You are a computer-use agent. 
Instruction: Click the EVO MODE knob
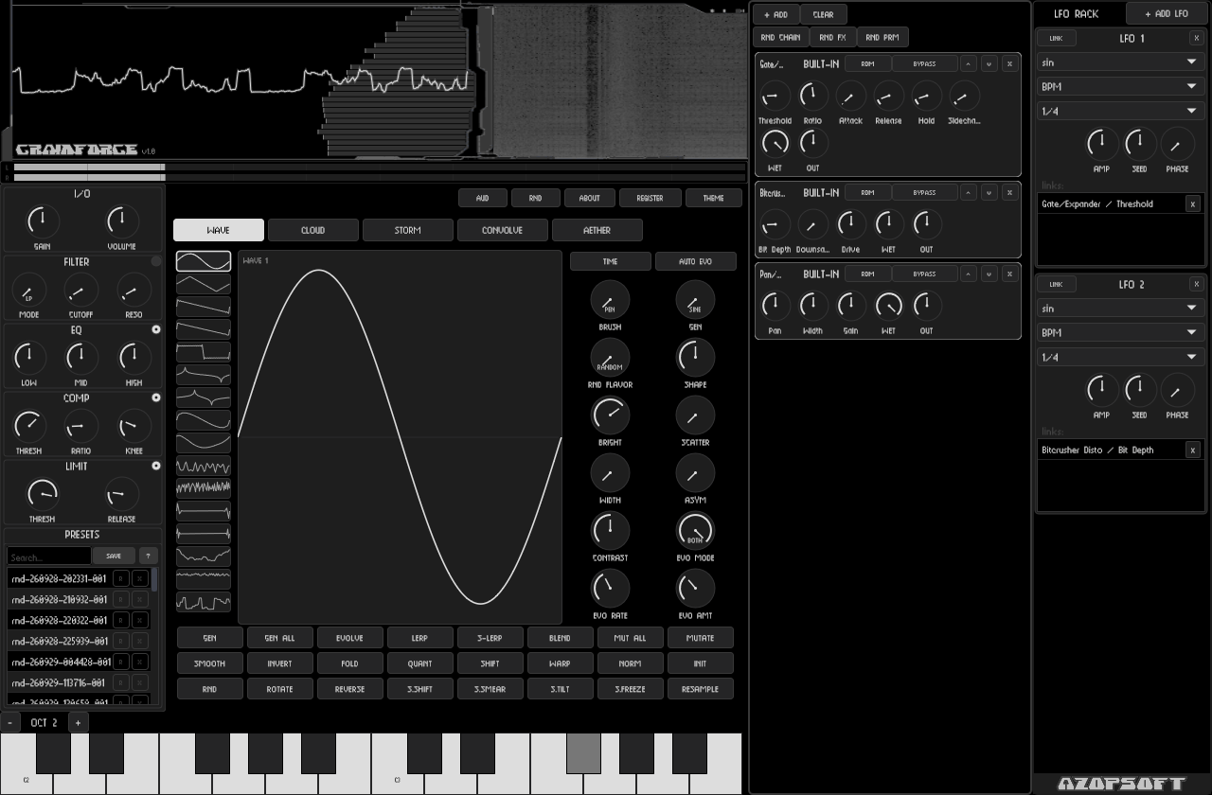[x=695, y=531]
